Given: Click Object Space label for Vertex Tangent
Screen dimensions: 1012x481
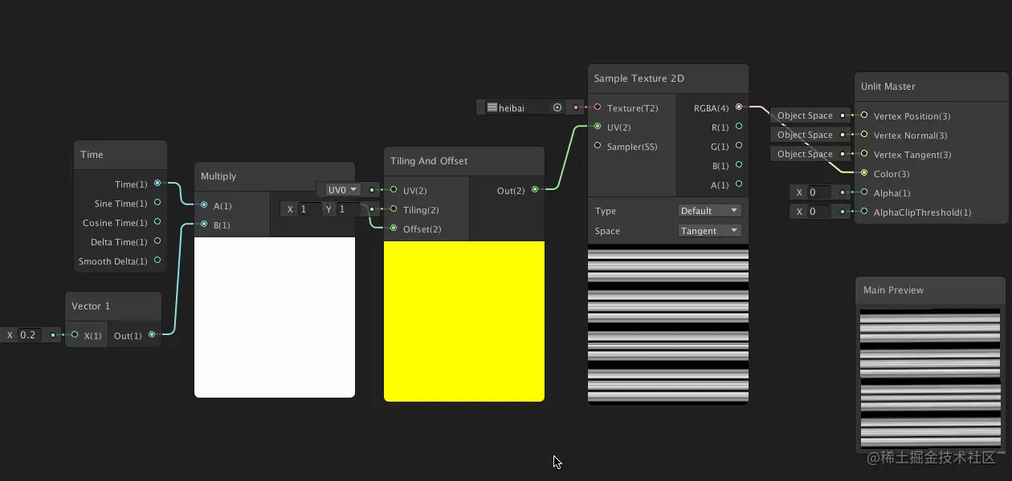Looking at the screenshot, I should point(805,154).
